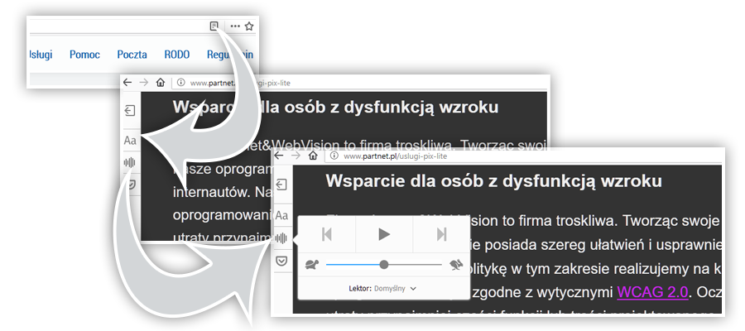The height and width of the screenshot is (331, 745).
Task: Toggle narrate waveform icon in front window
Action: point(281,238)
